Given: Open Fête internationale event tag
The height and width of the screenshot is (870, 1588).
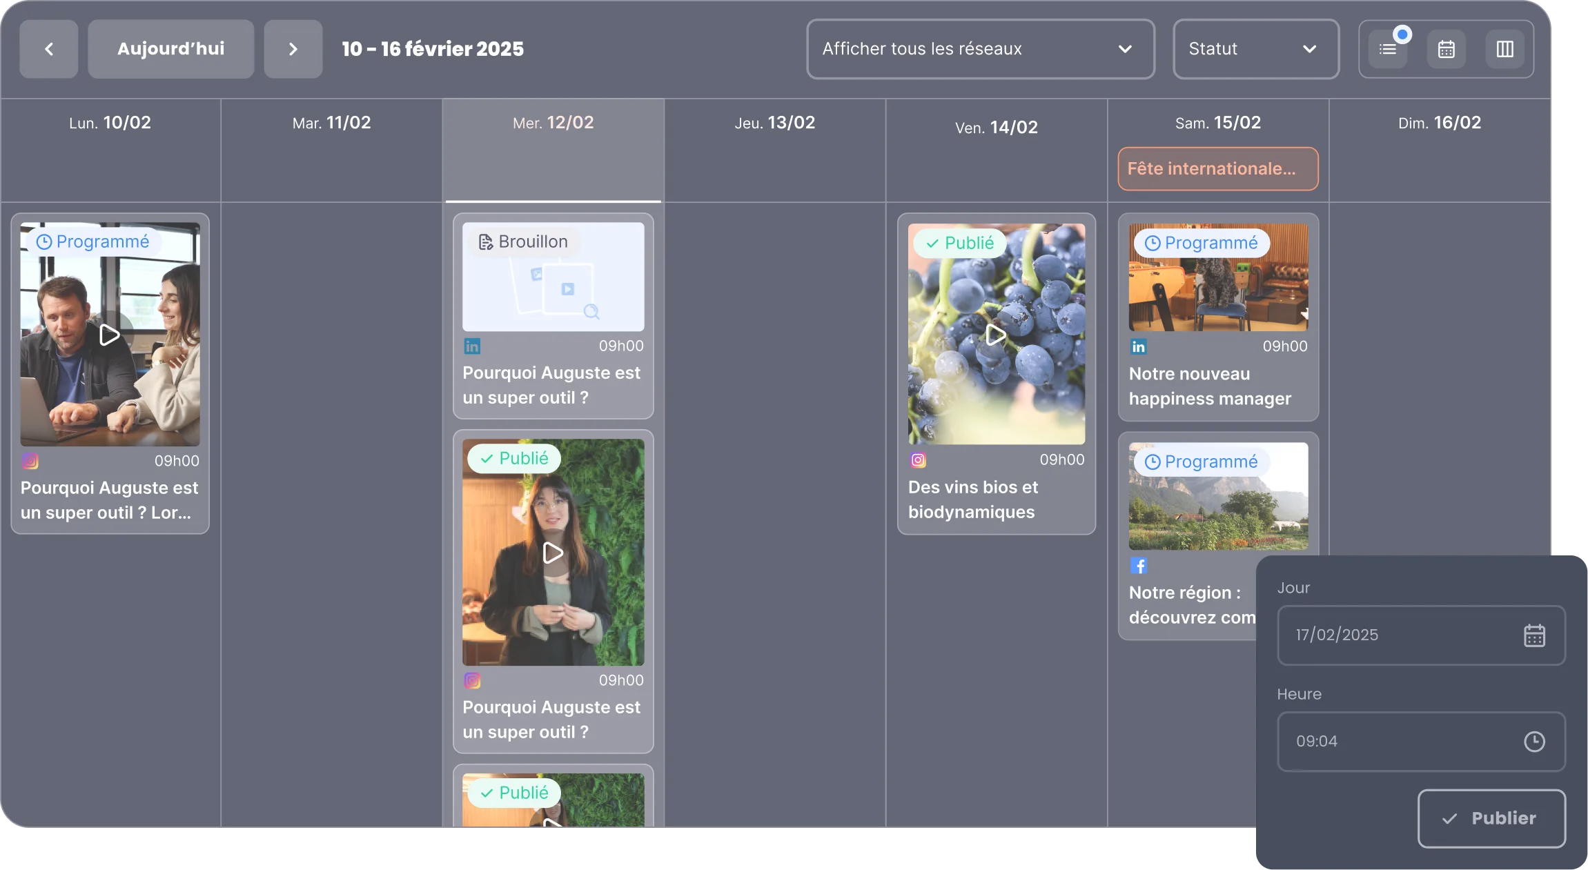Looking at the screenshot, I should [x=1217, y=169].
